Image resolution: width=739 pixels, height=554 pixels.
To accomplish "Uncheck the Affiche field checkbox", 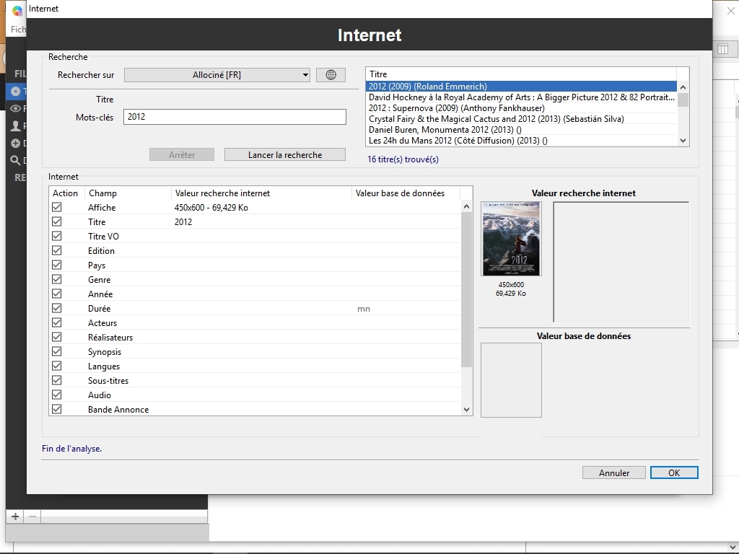I will pos(56,207).
